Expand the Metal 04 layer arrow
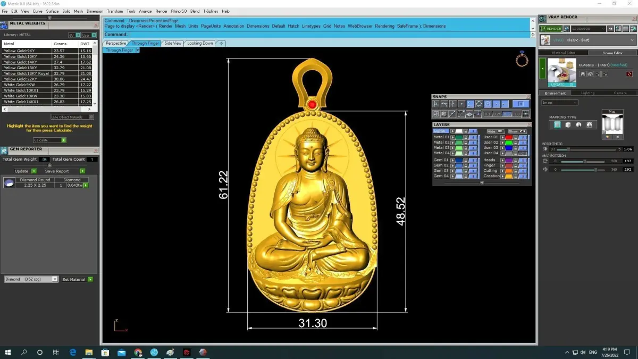The height and width of the screenshot is (359, 638). 452,153
